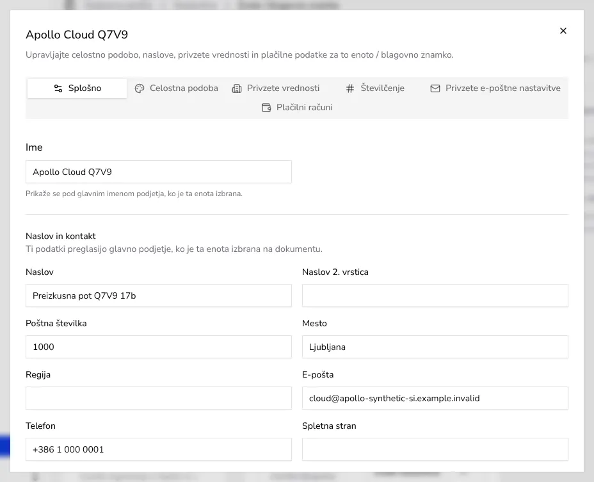Open Privzete e-poštne nastavitve tab

click(x=495, y=88)
